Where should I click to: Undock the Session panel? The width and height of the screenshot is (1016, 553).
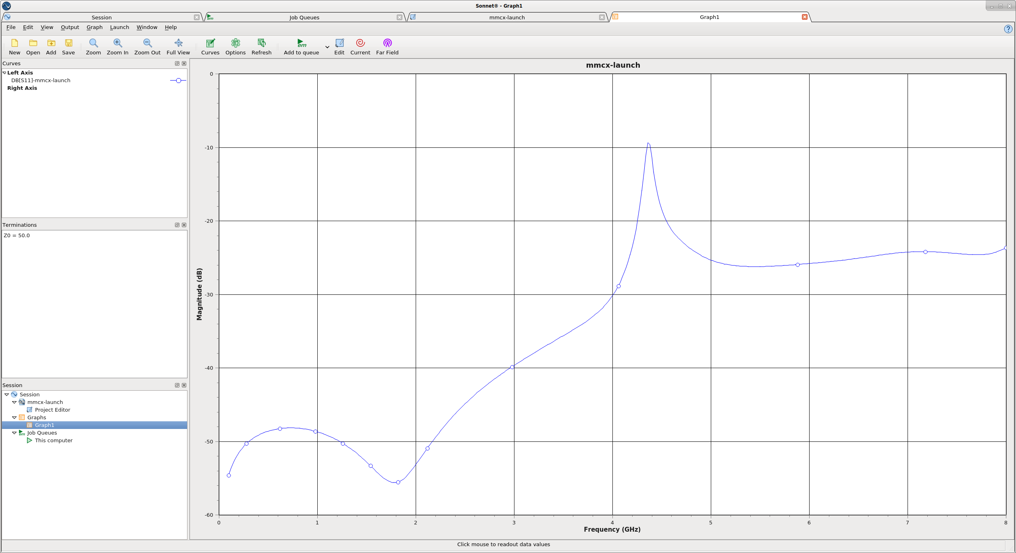pos(177,385)
